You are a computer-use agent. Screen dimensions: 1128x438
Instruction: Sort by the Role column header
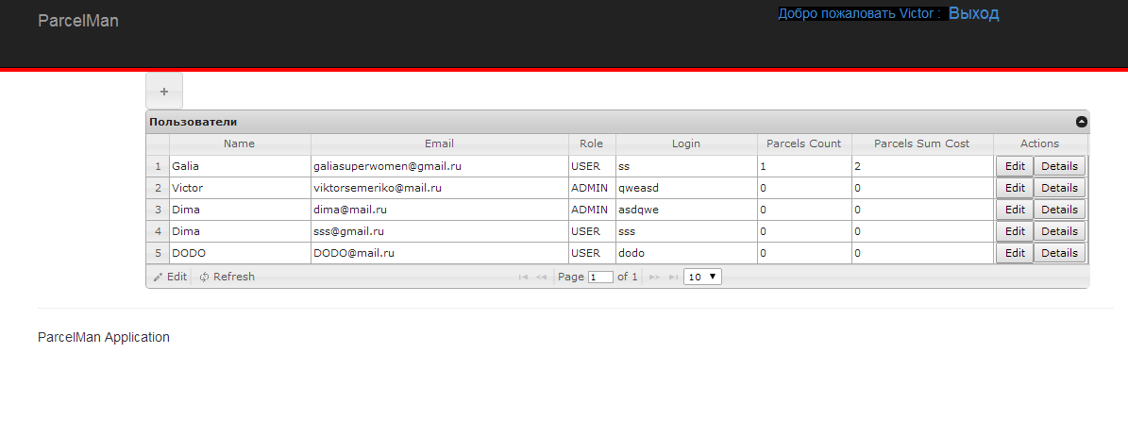(x=591, y=143)
